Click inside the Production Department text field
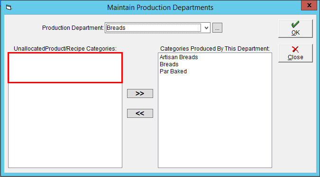This screenshot has height=177, width=320. [154, 28]
